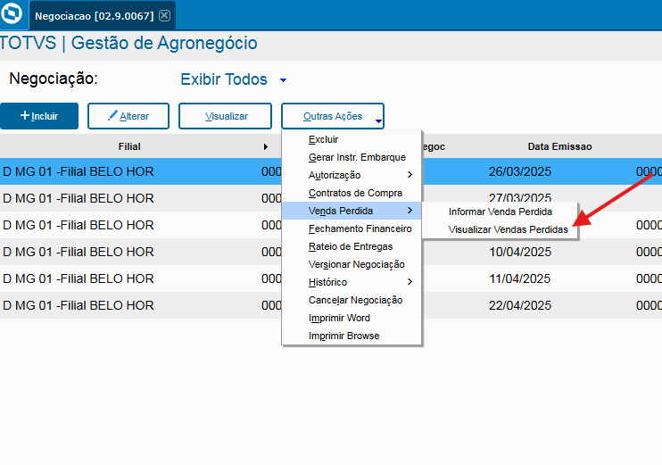Choose Imprimir Browse menu item
This screenshot has width=662, height=465.
tap(352, 336)
